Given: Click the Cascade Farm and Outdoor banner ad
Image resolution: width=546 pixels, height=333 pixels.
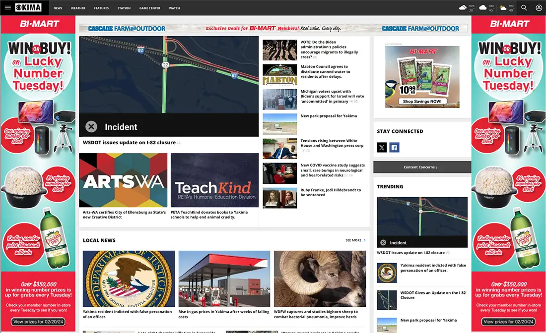Looking at the screenshot, I should pos(273,28).
